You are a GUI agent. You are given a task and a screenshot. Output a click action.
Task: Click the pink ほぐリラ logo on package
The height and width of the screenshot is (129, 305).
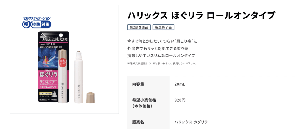pyautogui.click(x=48, y=73)
